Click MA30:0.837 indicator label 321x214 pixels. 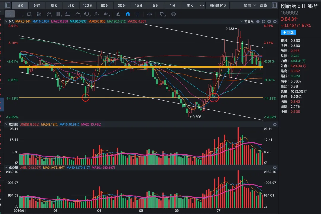pos(78,21)
